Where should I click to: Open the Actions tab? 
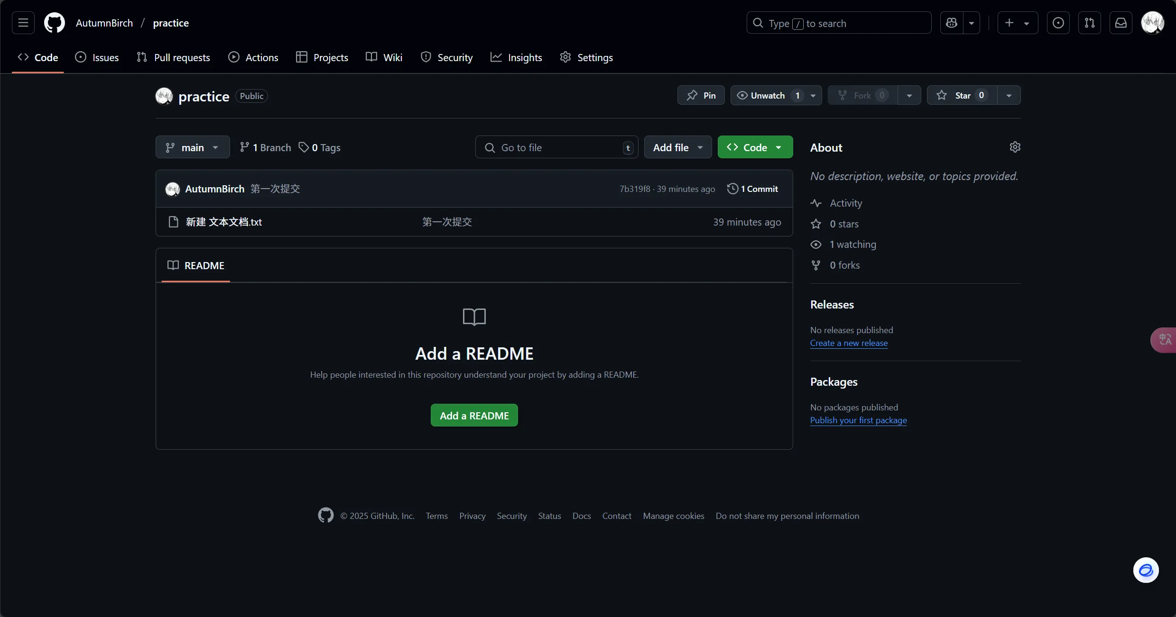[x=253, y=57]
